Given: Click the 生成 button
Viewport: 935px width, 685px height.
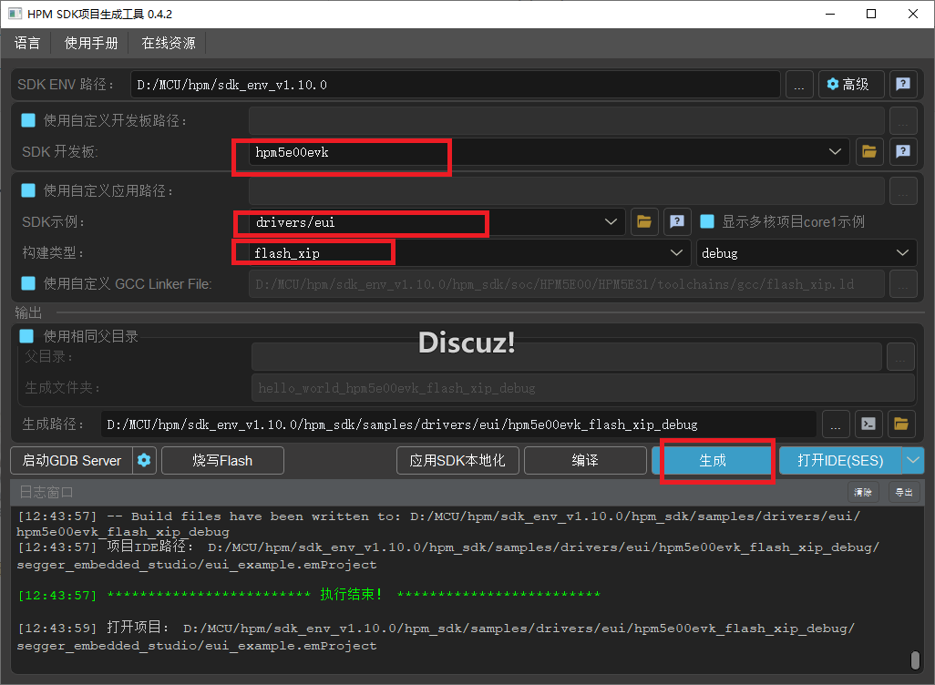Looking at the screenshot, I should click(x=713, y=461).
